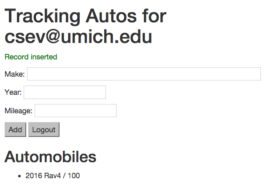Click the word "Tracking" in the title
The height and width of the screenshot is (190, 271).
43,17
